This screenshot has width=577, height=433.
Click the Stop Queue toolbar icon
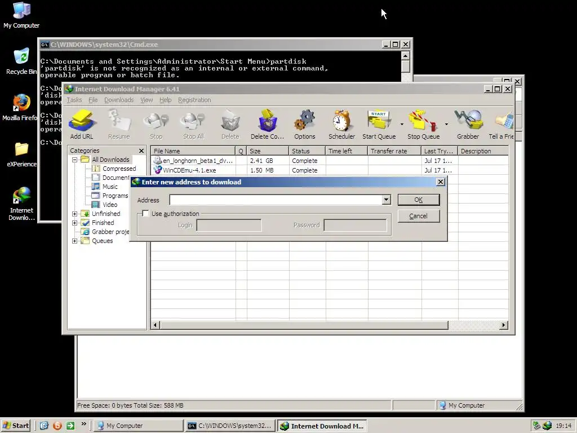point(424,124)
